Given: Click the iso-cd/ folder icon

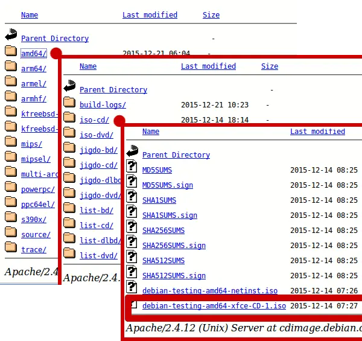Looking at the screenshot, I should [69, 118].
